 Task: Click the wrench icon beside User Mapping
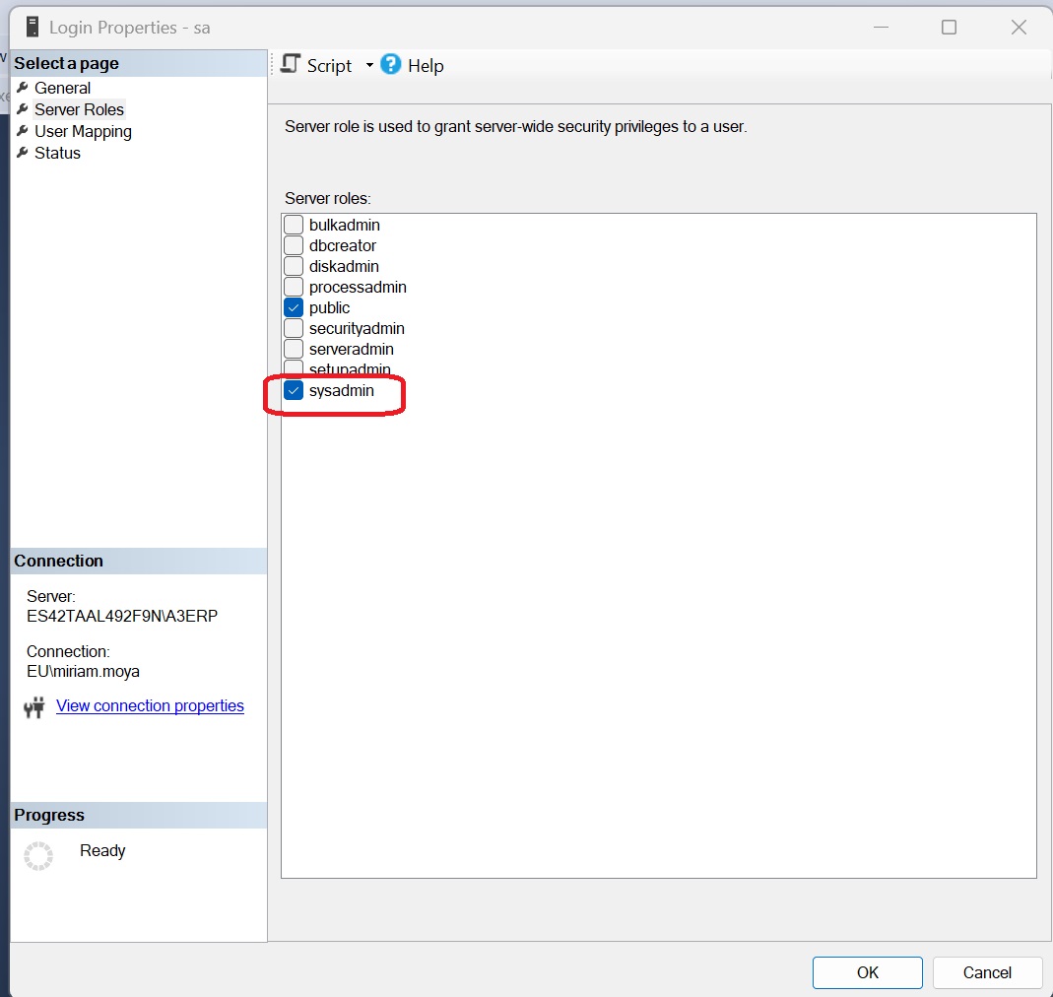(22, 131)
